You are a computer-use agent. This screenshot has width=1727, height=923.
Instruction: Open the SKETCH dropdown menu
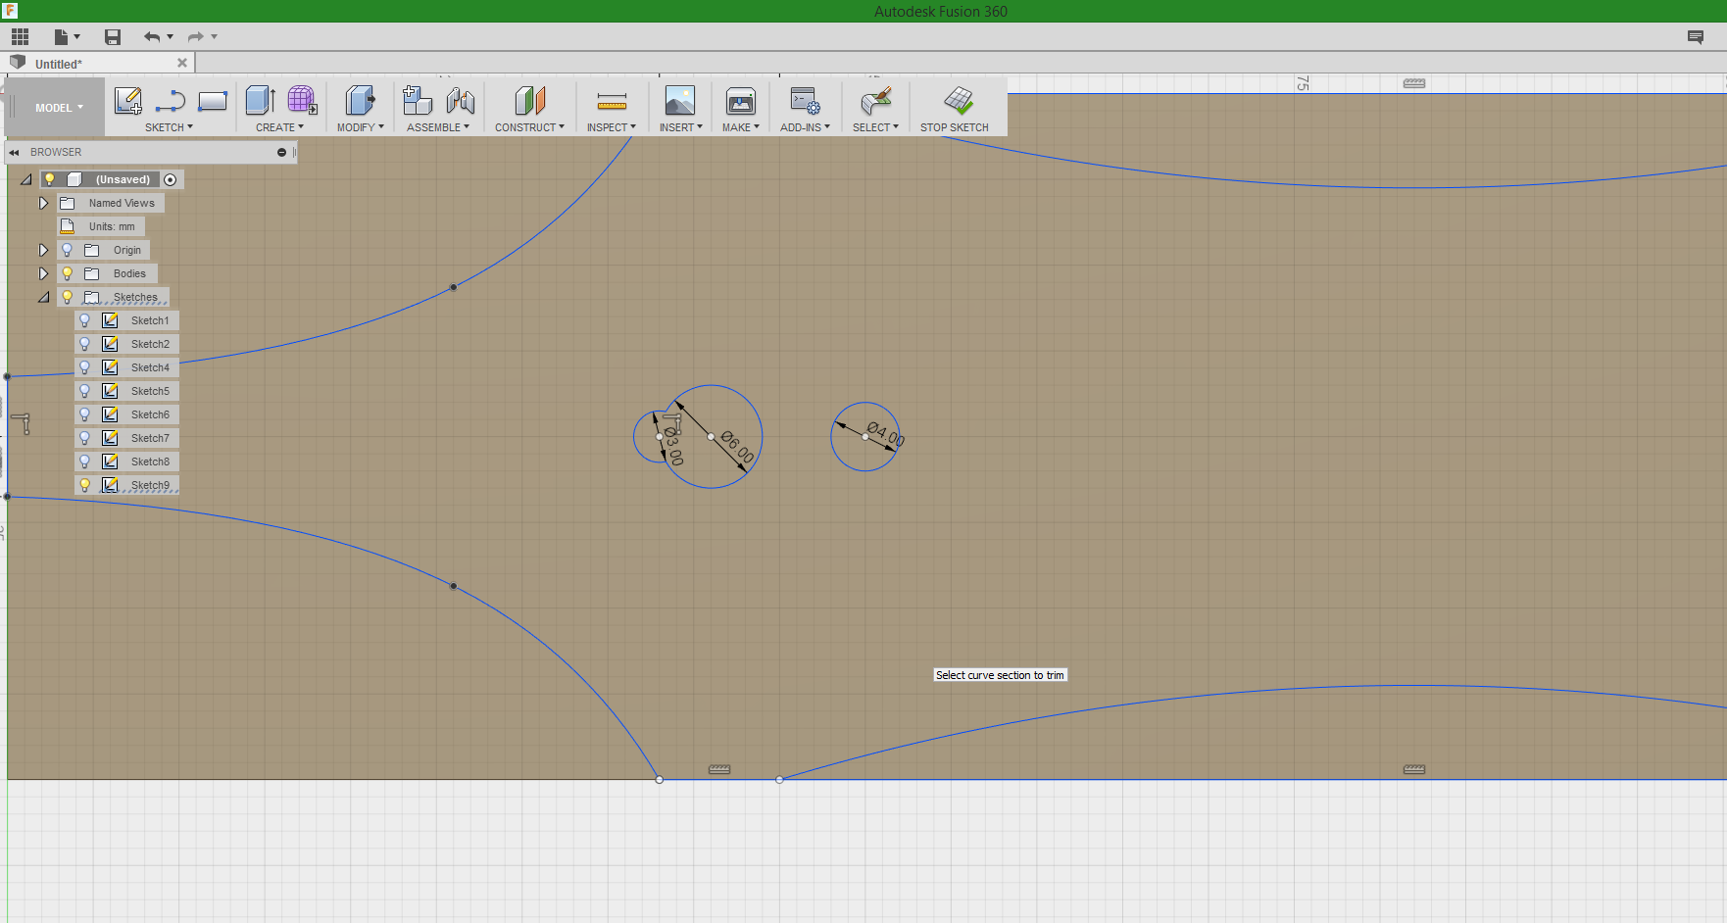point(169,127)
